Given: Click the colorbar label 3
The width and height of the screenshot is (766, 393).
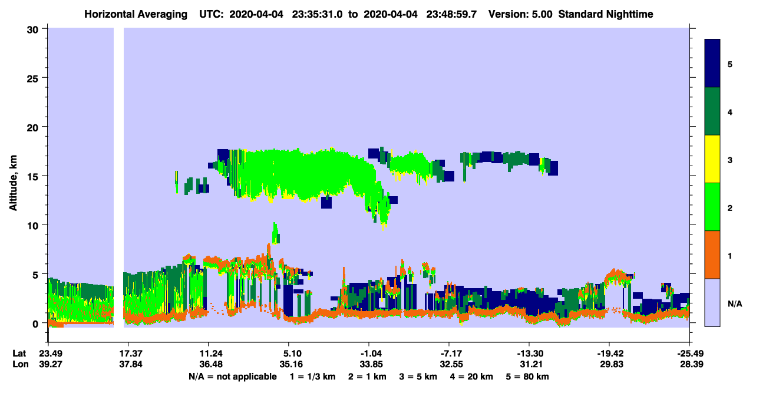Looking at the screenshot, I should pos(730,160).
